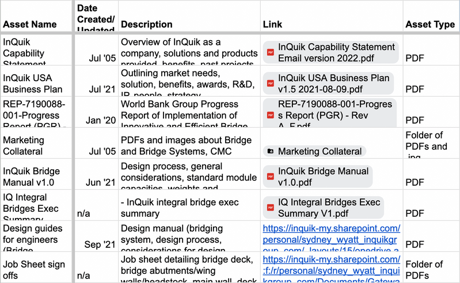Screen dimensions: 460x283
Task: Click PDF icon on USA Business Plan chip
Action: (x=271, y=83)
